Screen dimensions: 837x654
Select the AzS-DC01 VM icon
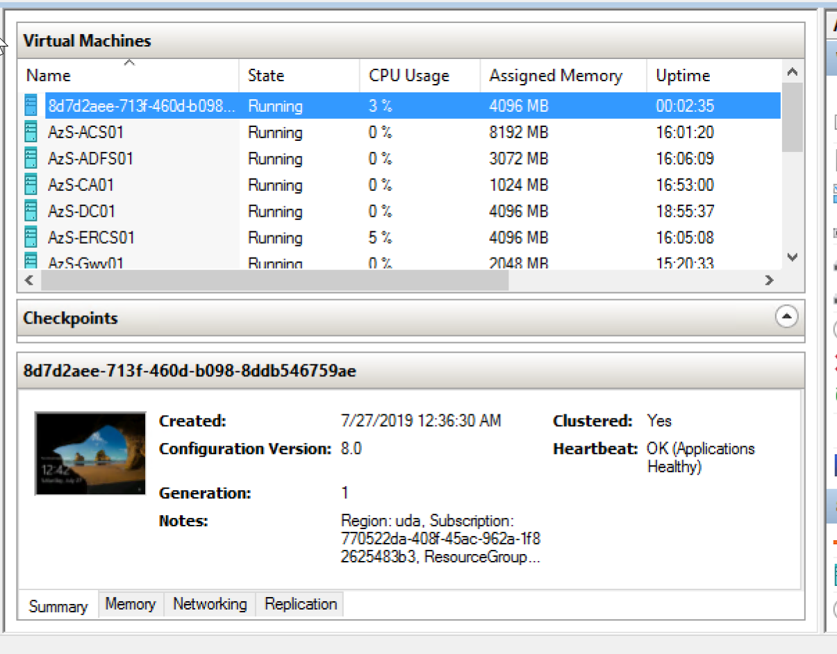click(31, 211)
